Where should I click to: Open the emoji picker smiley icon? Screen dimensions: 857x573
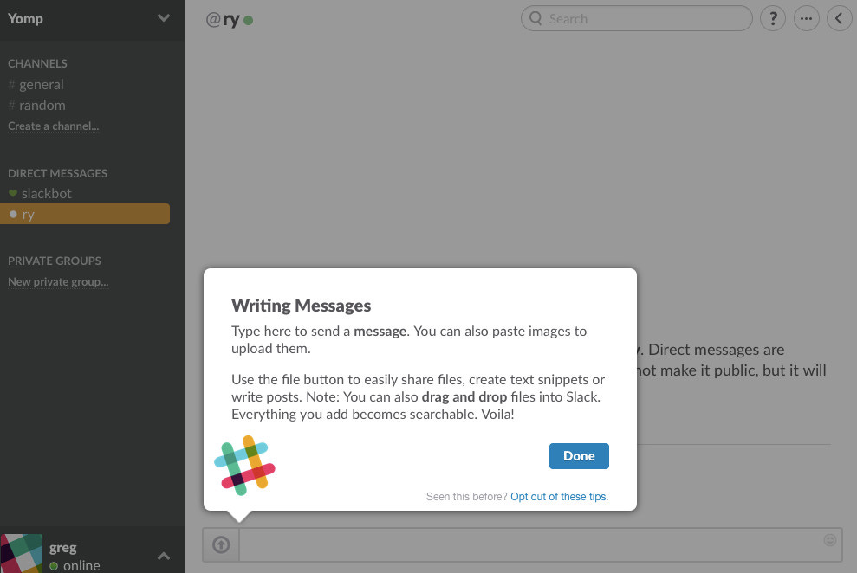(829, 540)
